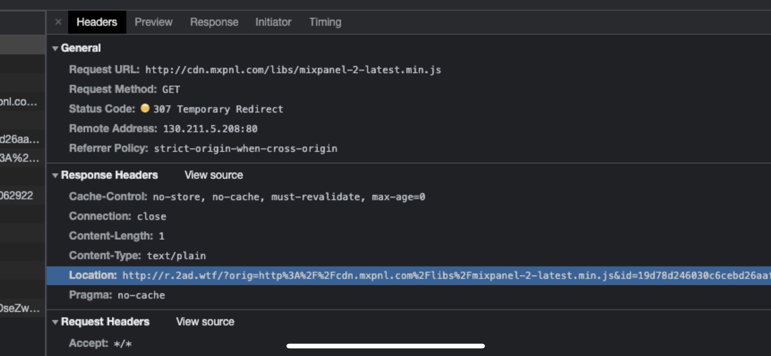Image resolution: width=771 pixels, height=356 pixels.
Task: Collapse the General section
Action: [x=55, y=48]
